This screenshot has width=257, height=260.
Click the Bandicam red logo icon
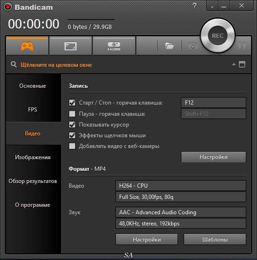(x=8, y=7)
